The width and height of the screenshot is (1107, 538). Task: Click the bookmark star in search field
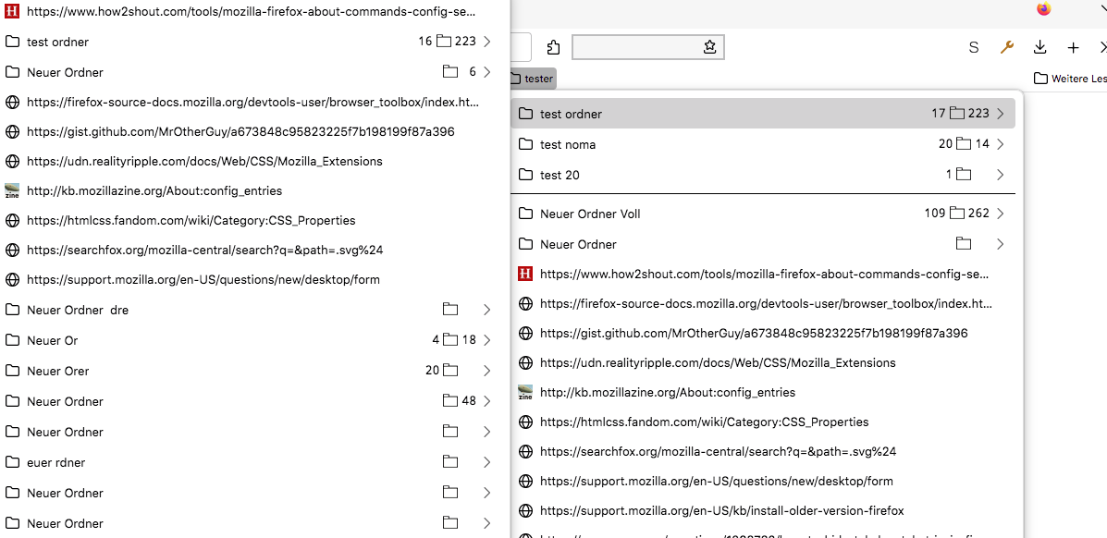pos(709,47)
